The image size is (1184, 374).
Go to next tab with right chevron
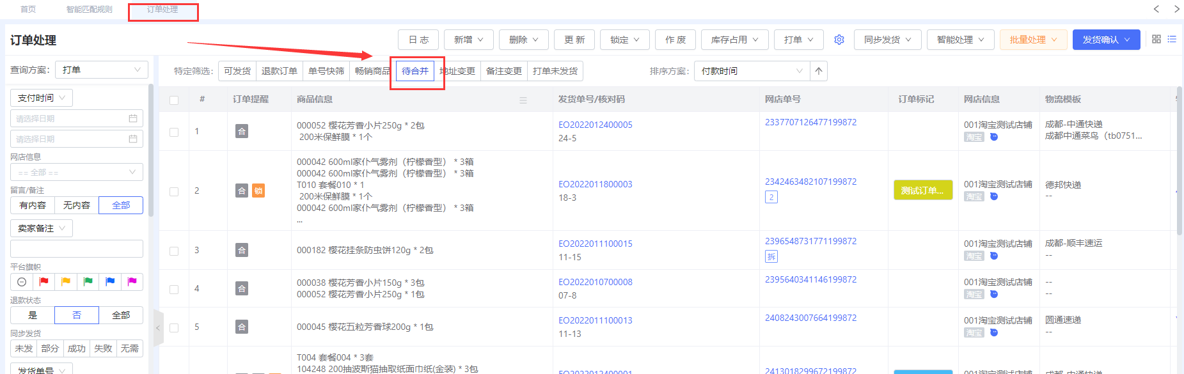1176,9
